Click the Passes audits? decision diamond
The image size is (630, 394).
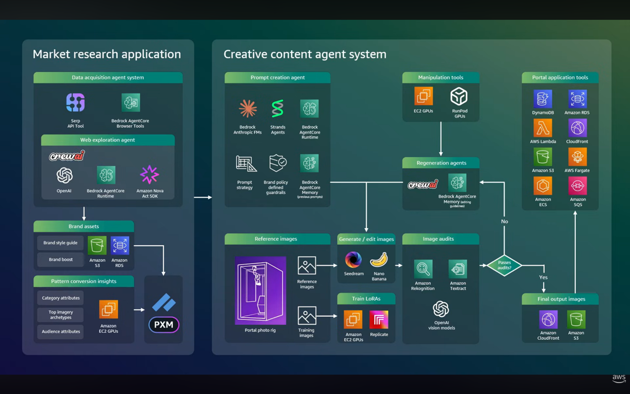(x=504, y=266)
